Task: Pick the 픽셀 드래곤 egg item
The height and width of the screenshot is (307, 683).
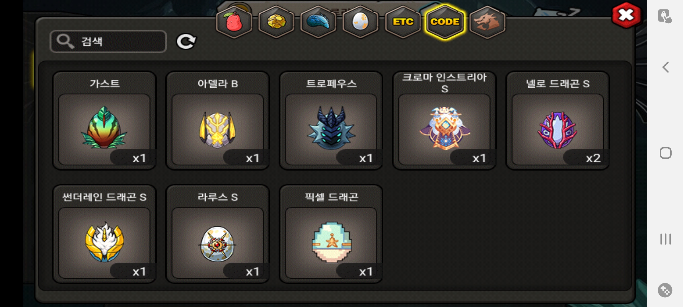Action: [x=331, y=234]
